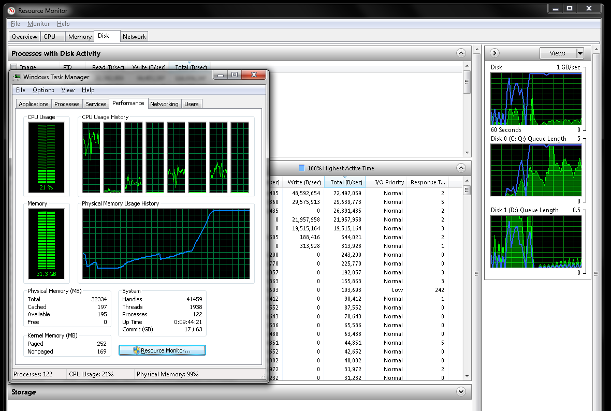Expand the Storage section
This screenshot has height=411, width=611.
pos(461,392)
